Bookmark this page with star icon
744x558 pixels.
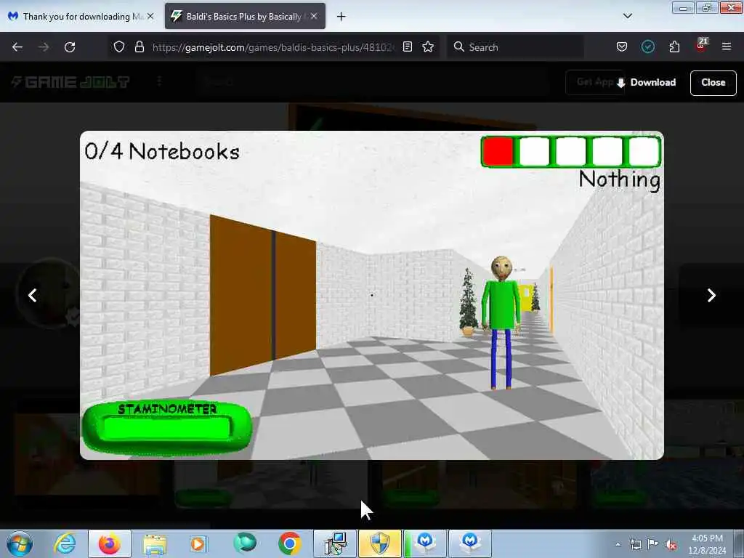coord(428,46)
